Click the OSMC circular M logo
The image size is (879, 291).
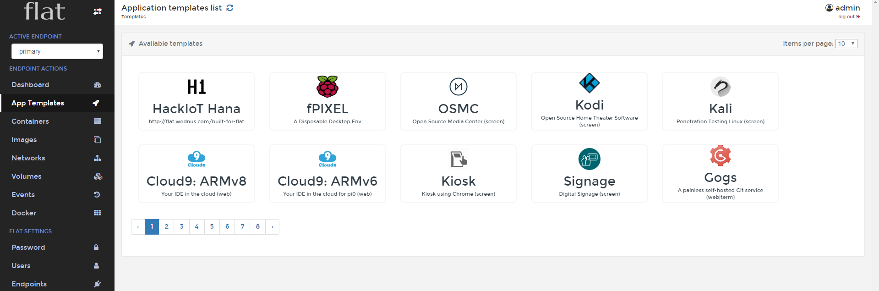tap(459, 87)
